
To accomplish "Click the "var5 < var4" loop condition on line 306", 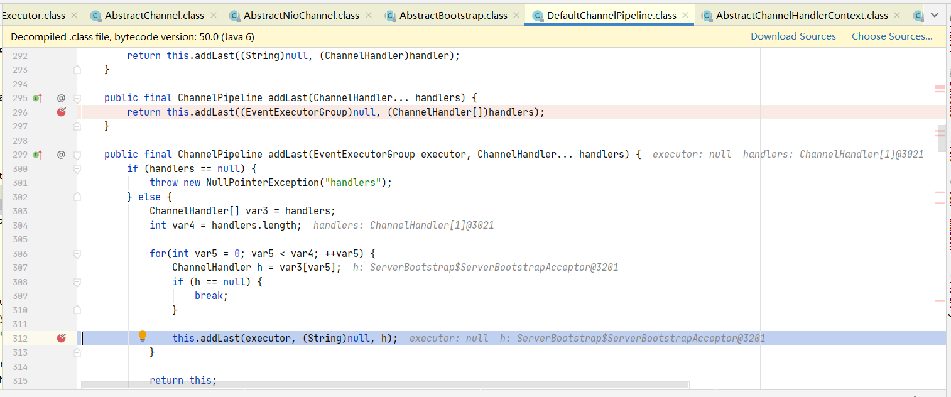I will (285, 254).
